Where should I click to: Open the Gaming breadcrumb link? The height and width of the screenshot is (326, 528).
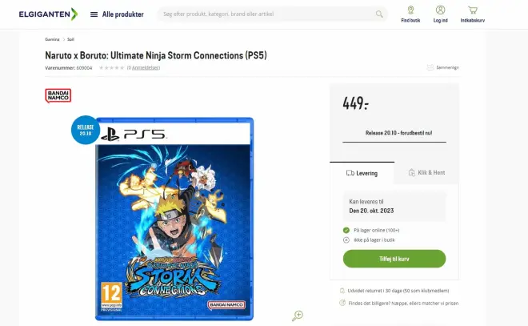(52, 38)
